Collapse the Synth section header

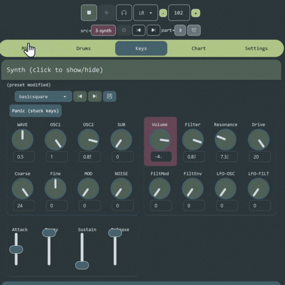tap(141, 70)
